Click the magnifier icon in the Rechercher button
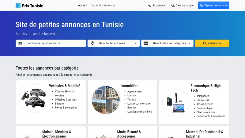The height and width of the screenshot is (138, 245). (x=205, y=43)
